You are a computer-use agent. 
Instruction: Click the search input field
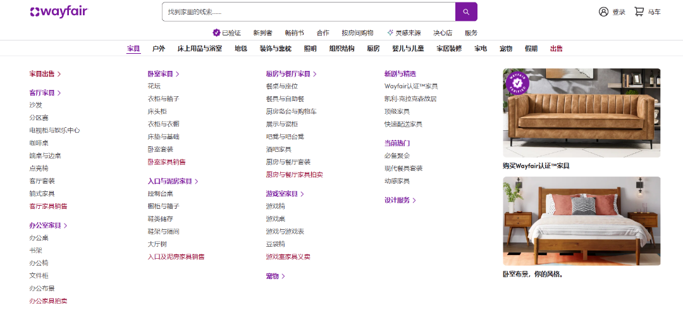point(308,12)
